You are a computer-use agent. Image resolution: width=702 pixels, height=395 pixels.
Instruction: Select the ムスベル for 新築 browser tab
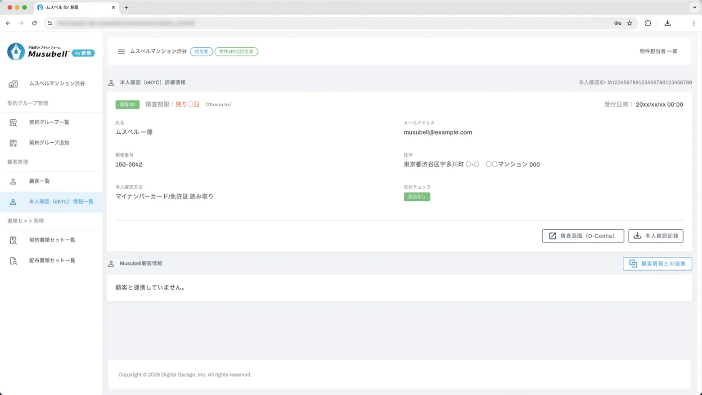pyautogui.click(x=76, y=8)
